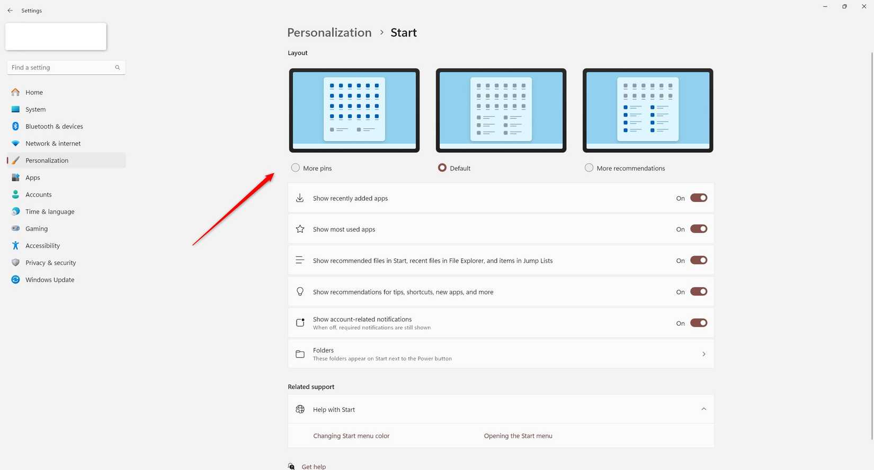Turn off Show recently added apps
The height and width of the screenshot is (470, 874).
(x=698, y=197)
